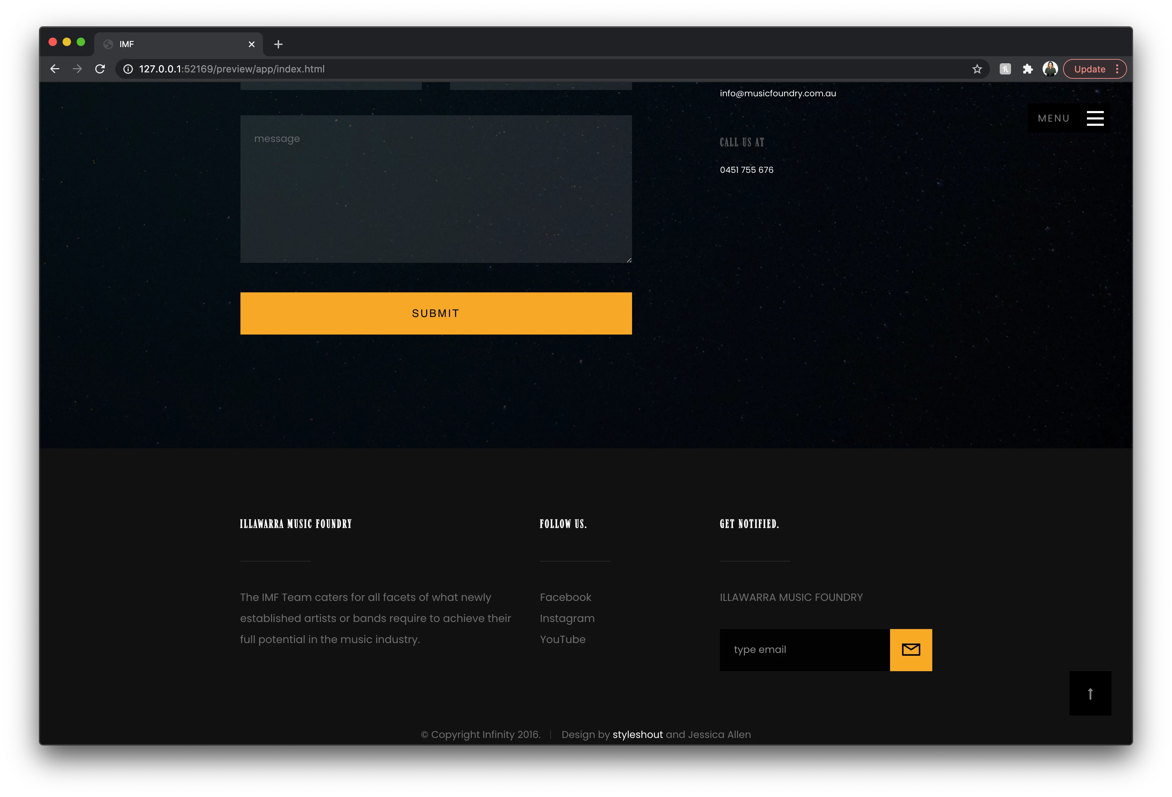Image resolution: width=1172 pixels, height=797 pixels.
Task: Click the yellow envelope subscribe button
Action: (910, 650)
